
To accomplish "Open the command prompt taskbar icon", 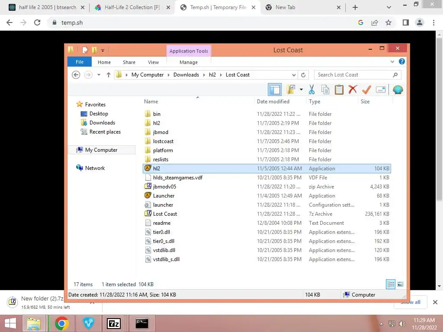I will point(142,323).
